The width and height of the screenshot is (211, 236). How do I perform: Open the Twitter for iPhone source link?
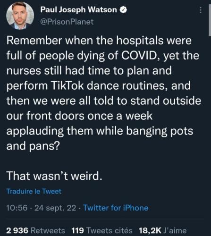point(116,208)
